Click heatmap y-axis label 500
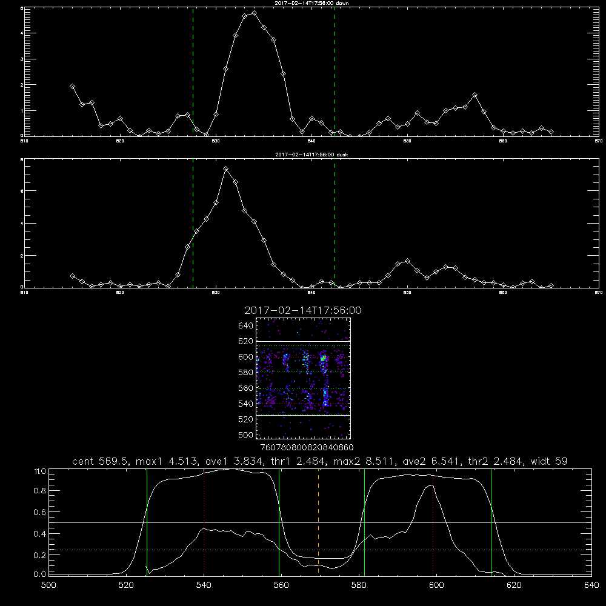 coord(246,435)
